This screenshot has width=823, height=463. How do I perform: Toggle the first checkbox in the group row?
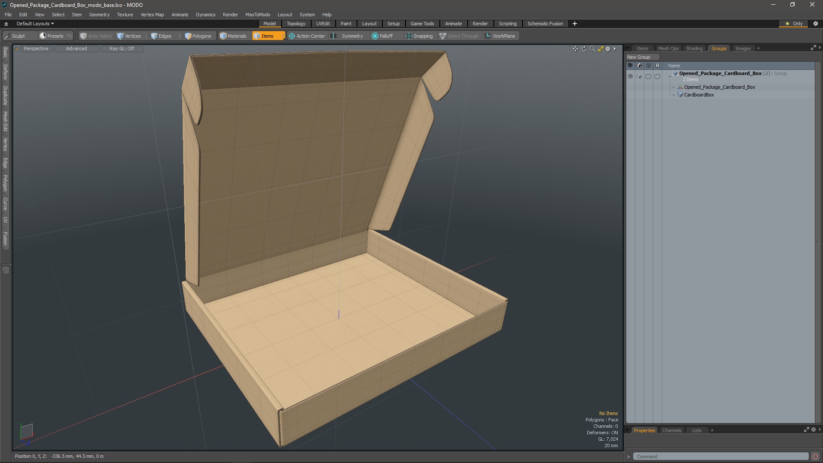coord(649,76)
